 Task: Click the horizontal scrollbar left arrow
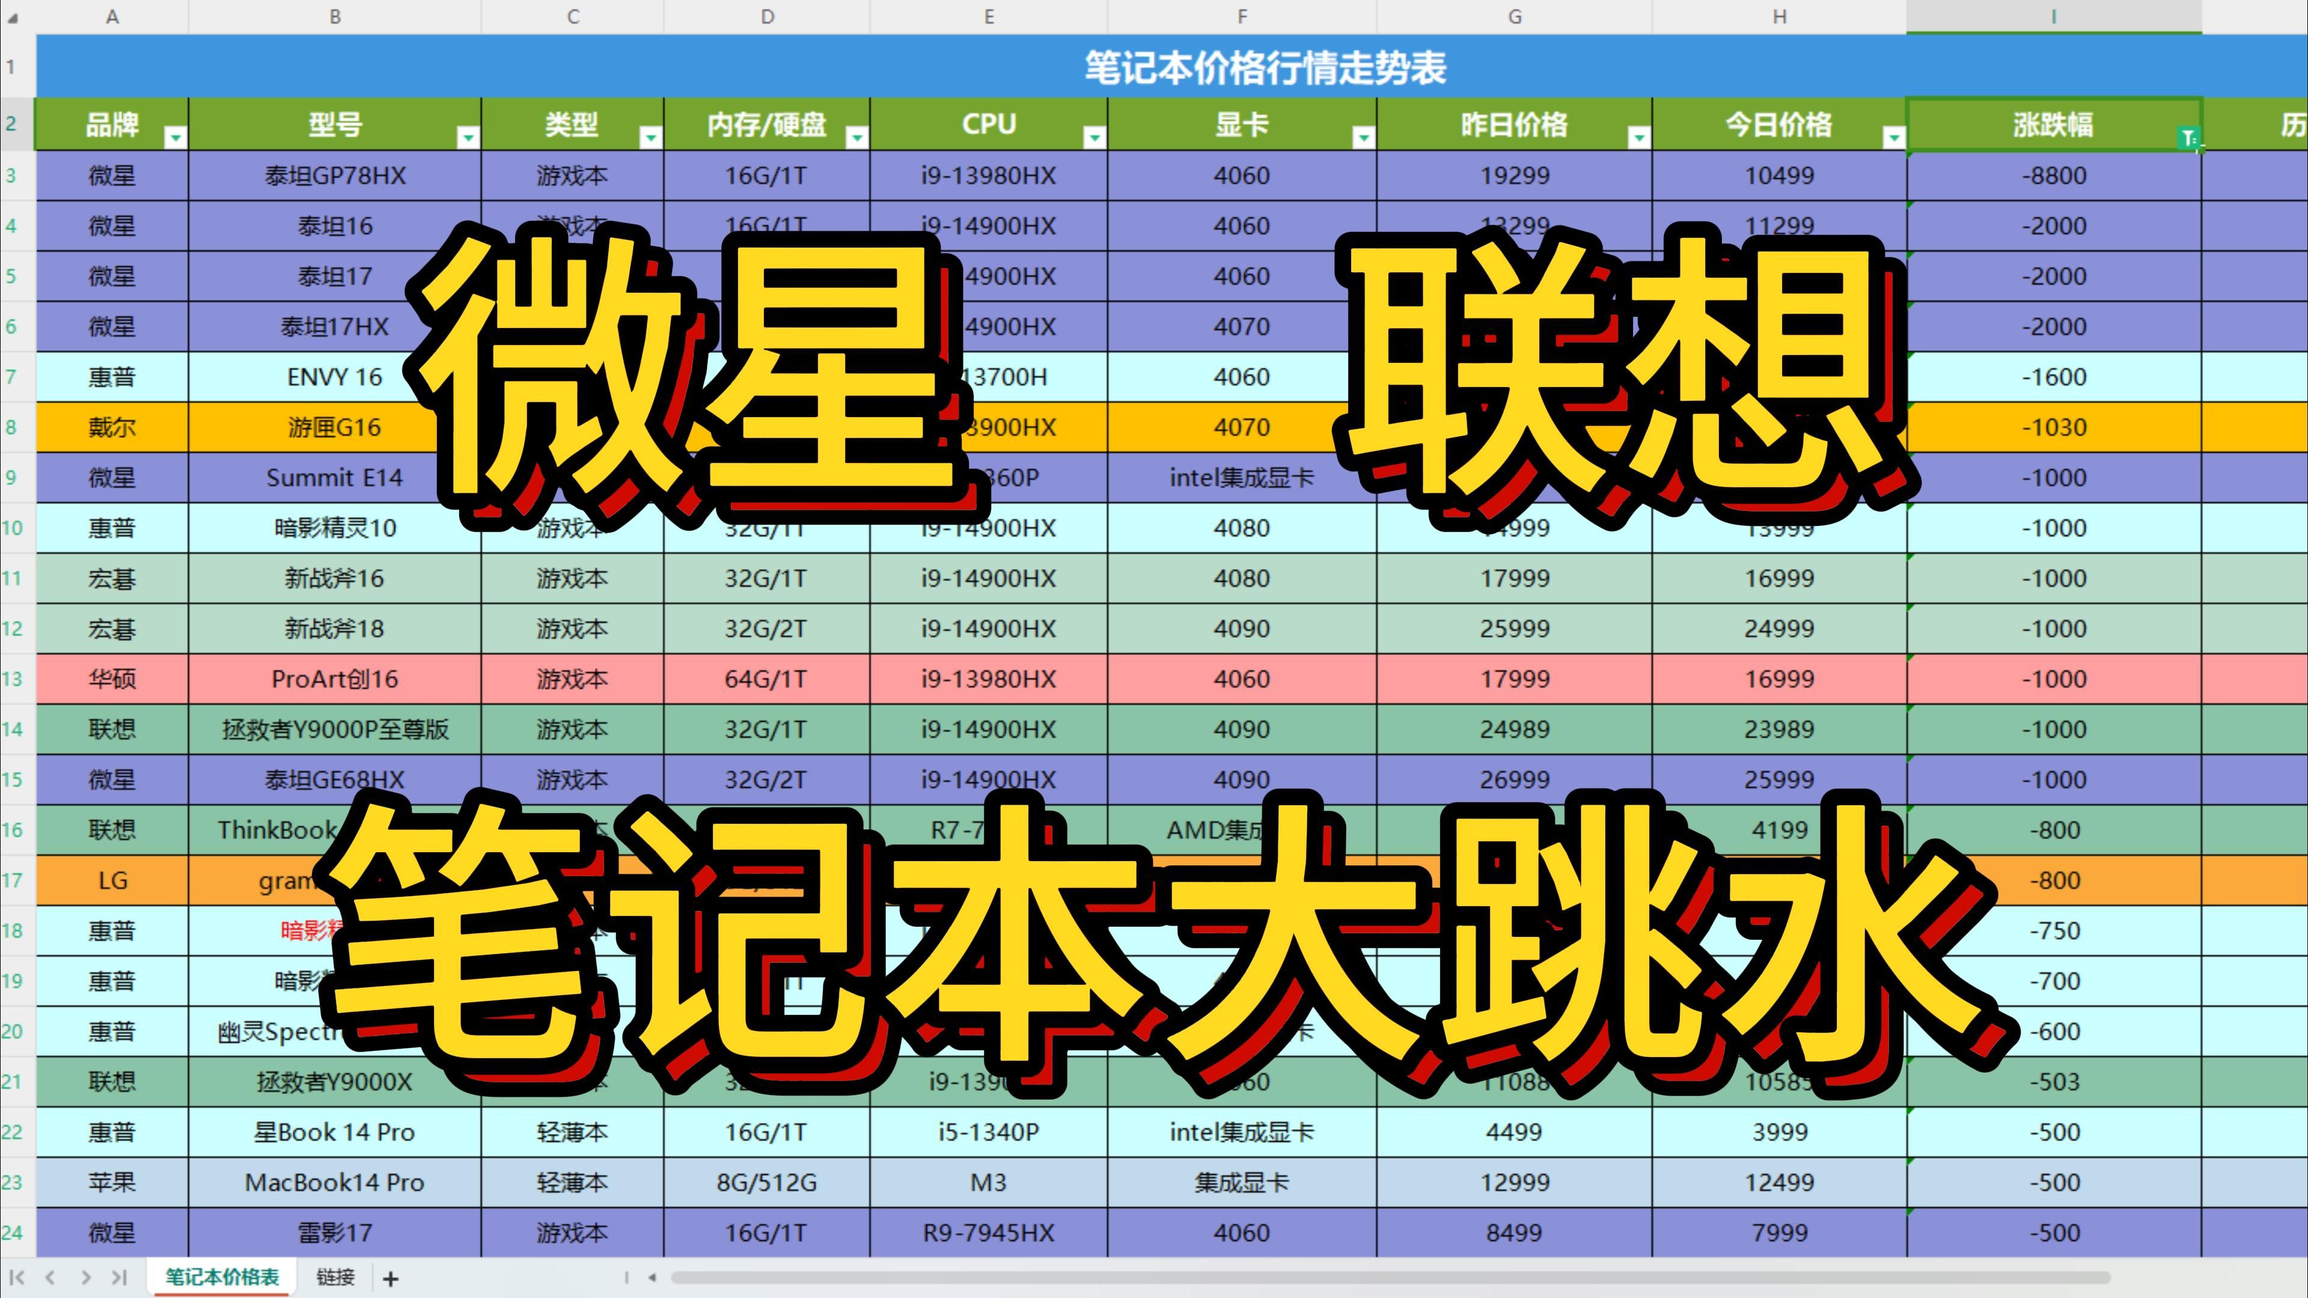[x=652, y=1278]
